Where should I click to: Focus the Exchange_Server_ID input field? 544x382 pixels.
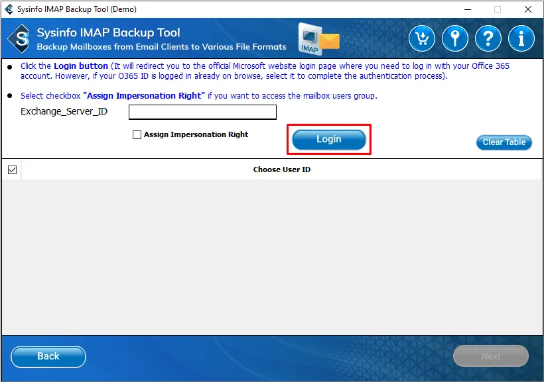[202, 112]
